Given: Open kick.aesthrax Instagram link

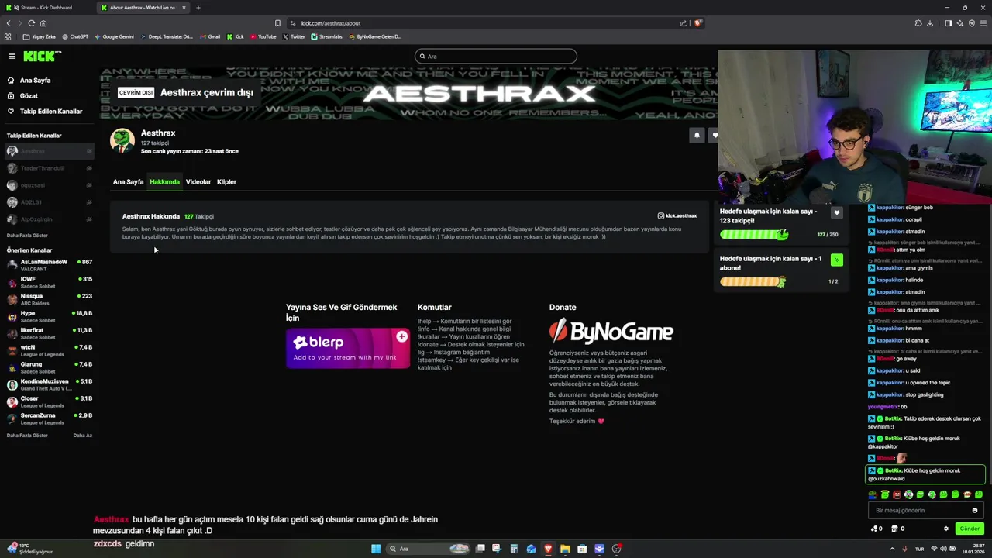Looking at the screenshot, I should click(677, 216).
